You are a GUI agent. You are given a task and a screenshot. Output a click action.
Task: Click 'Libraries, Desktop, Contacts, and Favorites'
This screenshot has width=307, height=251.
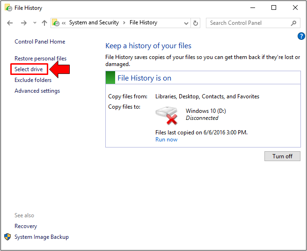pos(207,96)
